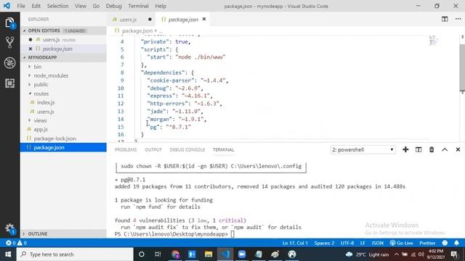Switch to the users.js editor tab
This screenshot has height=261, width=465.
point(132,20)
